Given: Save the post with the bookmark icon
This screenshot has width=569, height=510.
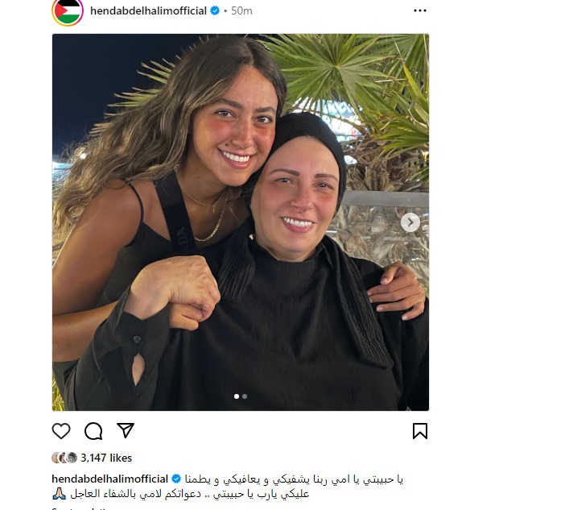Looking at the screenshot, I should 420,431.
